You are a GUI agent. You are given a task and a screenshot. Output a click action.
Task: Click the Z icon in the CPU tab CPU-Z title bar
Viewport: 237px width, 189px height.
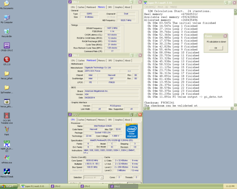click(70, 115)
